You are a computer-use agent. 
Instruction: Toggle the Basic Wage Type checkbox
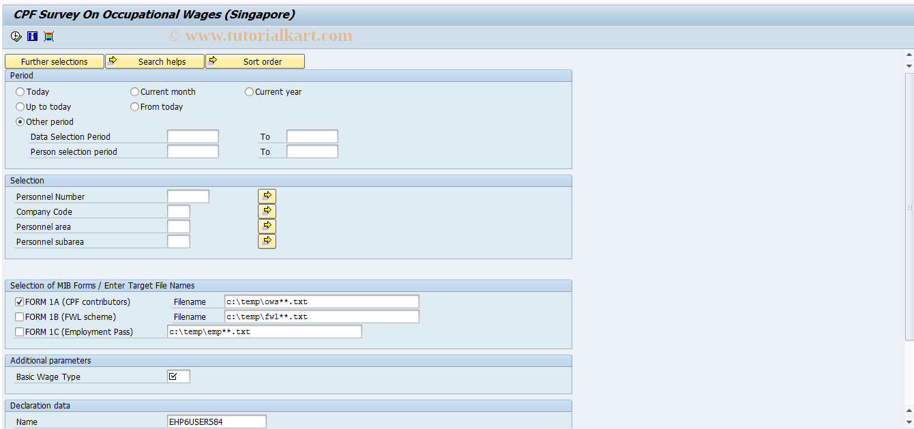[178, 376]
